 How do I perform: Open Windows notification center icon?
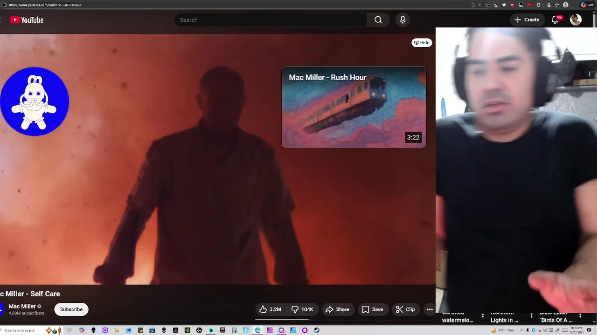point(589,330)
